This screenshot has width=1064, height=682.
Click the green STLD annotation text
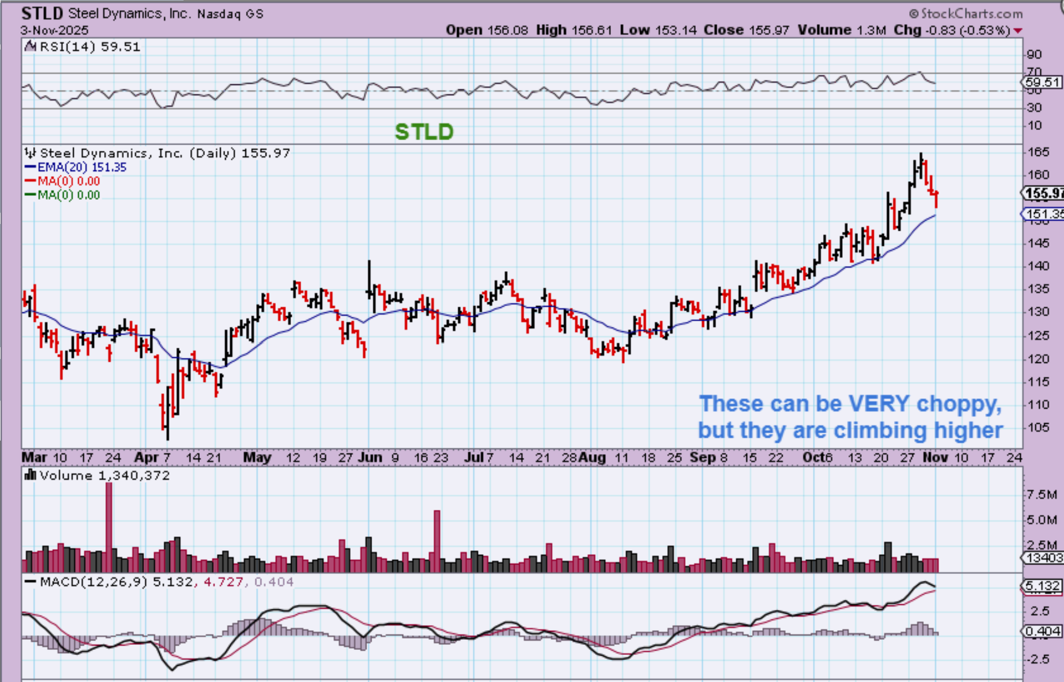424,132
